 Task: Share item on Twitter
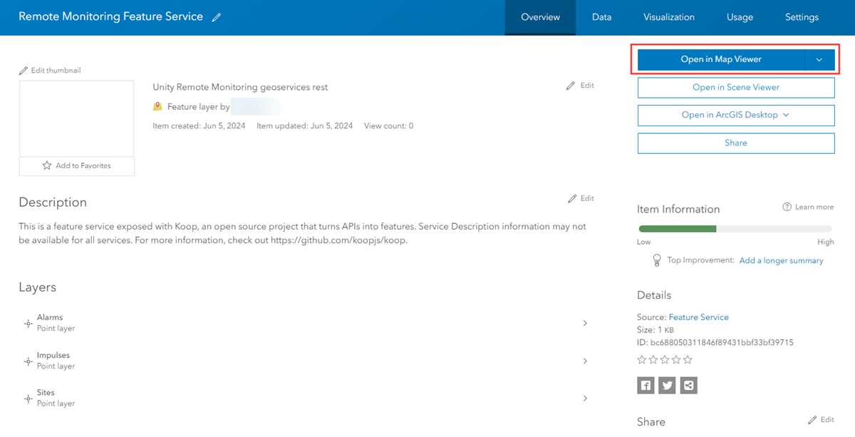pos(667,386)
